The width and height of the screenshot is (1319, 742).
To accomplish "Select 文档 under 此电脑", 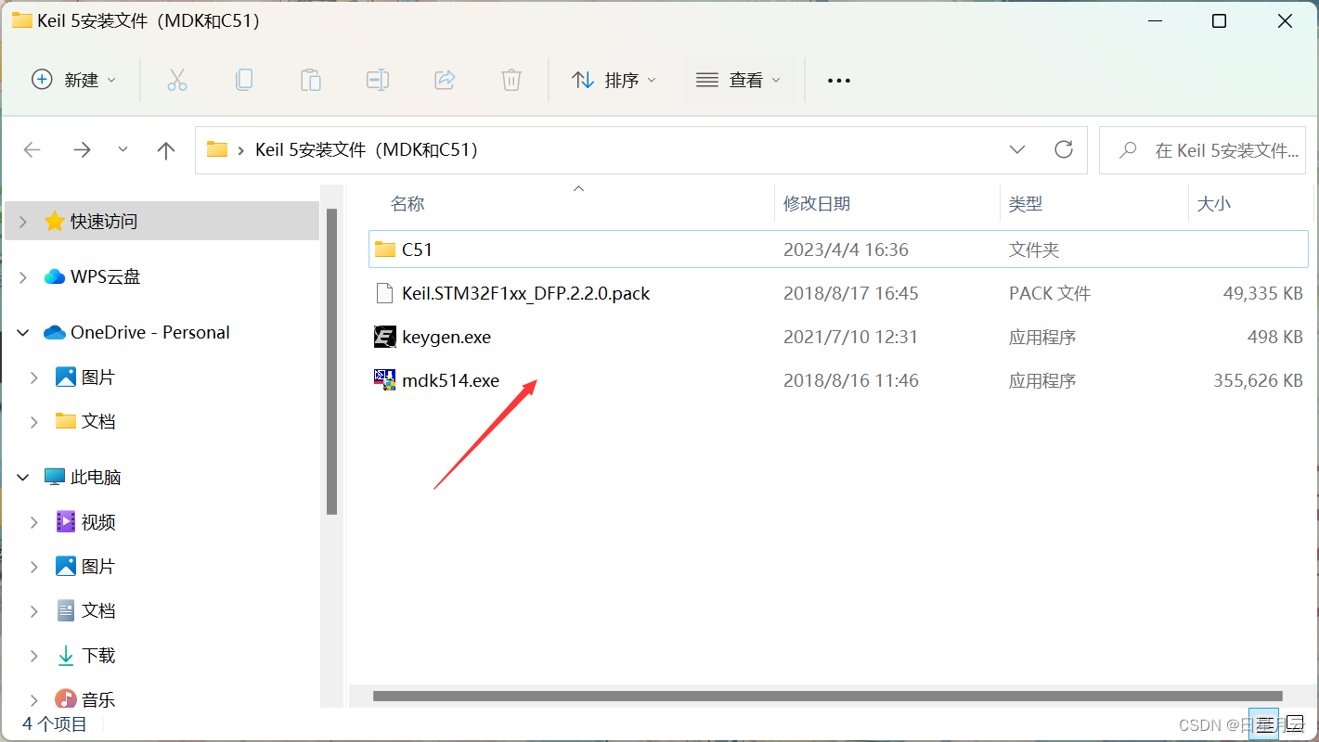I will click(x=98, y=610).
